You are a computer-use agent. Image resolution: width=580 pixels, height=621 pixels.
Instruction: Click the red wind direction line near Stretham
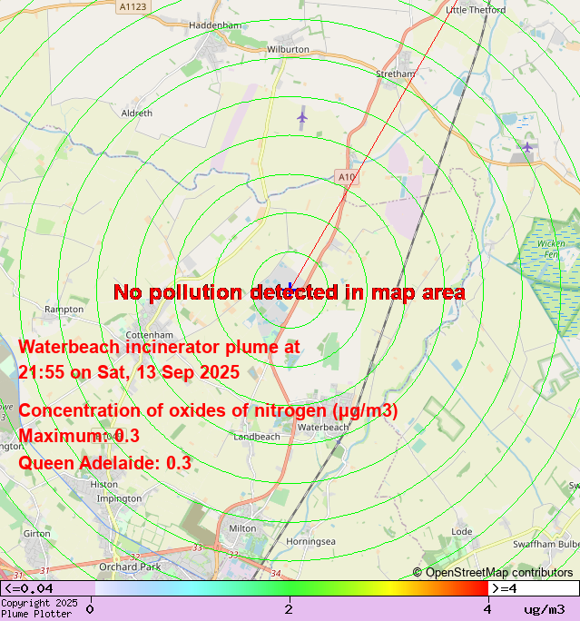click(412, 79)
